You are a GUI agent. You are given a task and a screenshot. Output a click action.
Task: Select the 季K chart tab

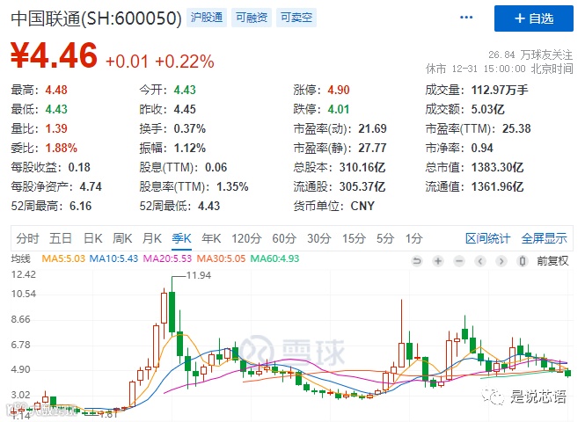(x=182, y=238)
